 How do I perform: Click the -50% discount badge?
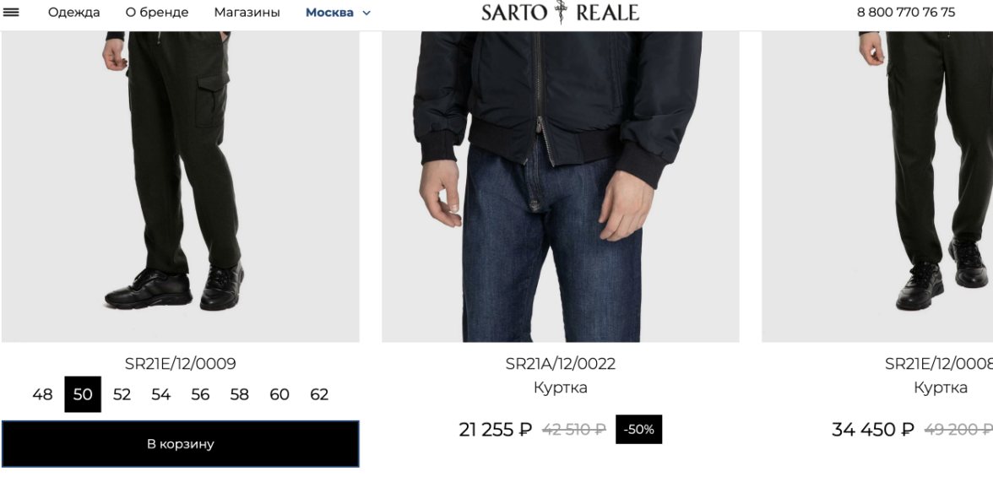[x=638, y=429]
